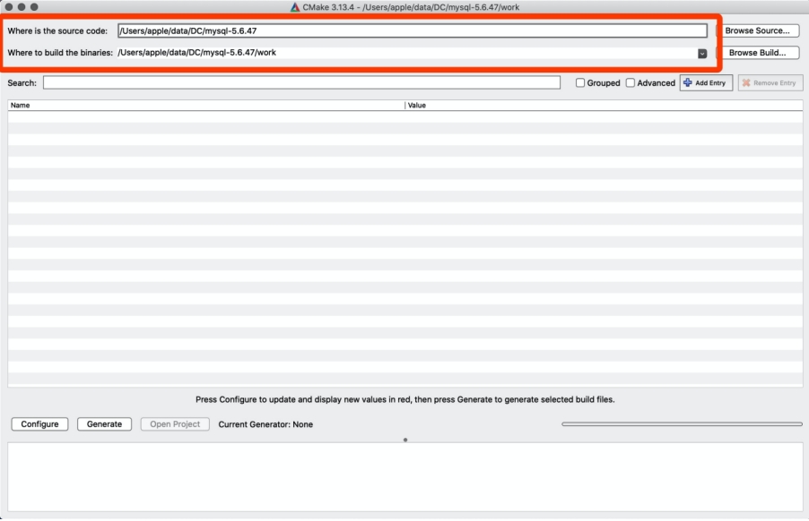Viewport: 809px width, 521px height.
Task: Focus the source code path field
Action: pos(413,31)
